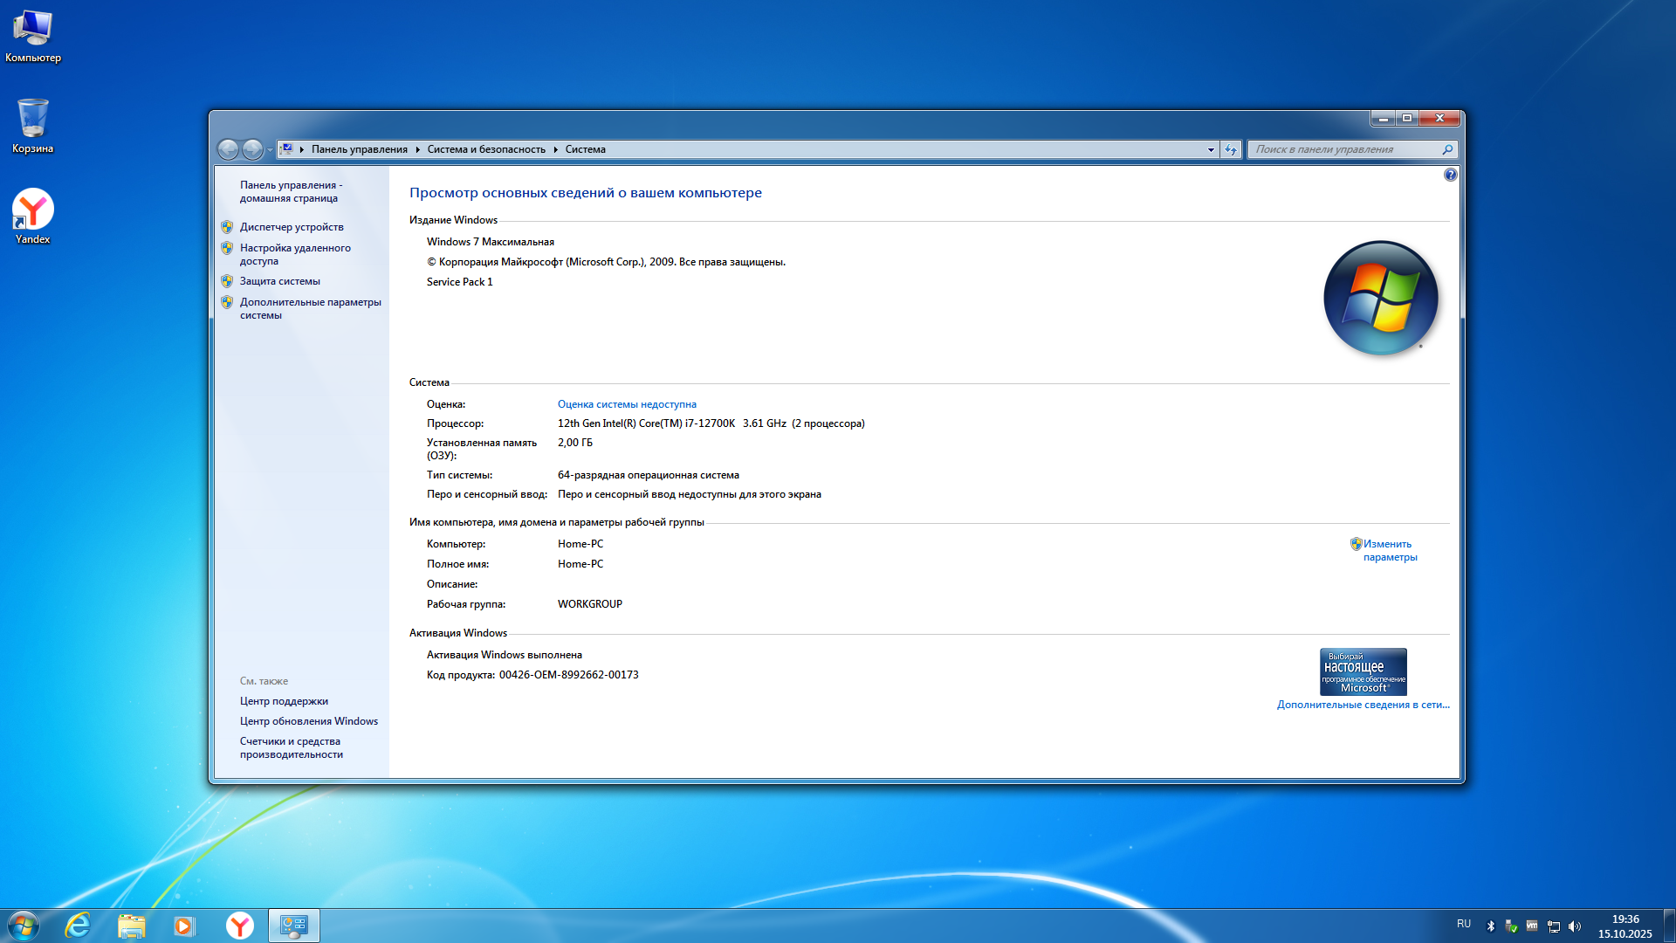
Task: Open Internet Explorer from the taskbar
Action: [x=79, y=926]
